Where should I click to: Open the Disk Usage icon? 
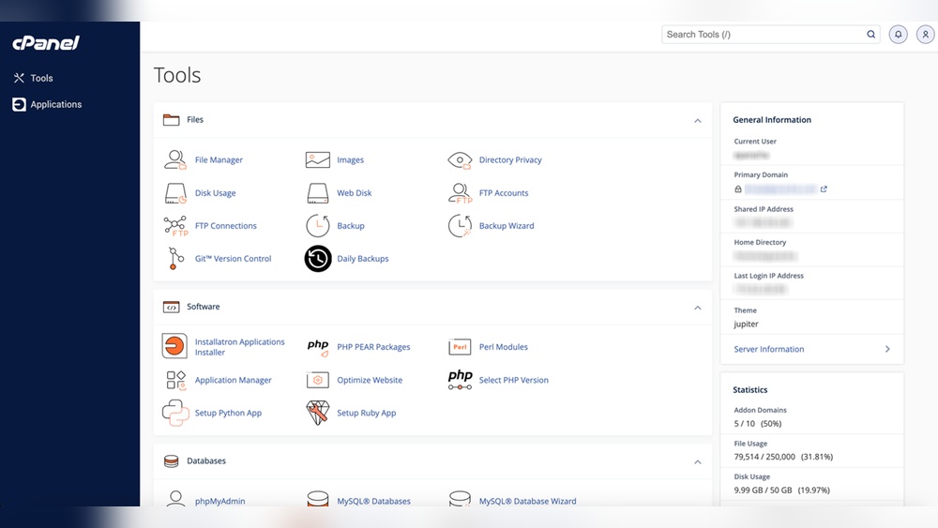click(175, 193)
